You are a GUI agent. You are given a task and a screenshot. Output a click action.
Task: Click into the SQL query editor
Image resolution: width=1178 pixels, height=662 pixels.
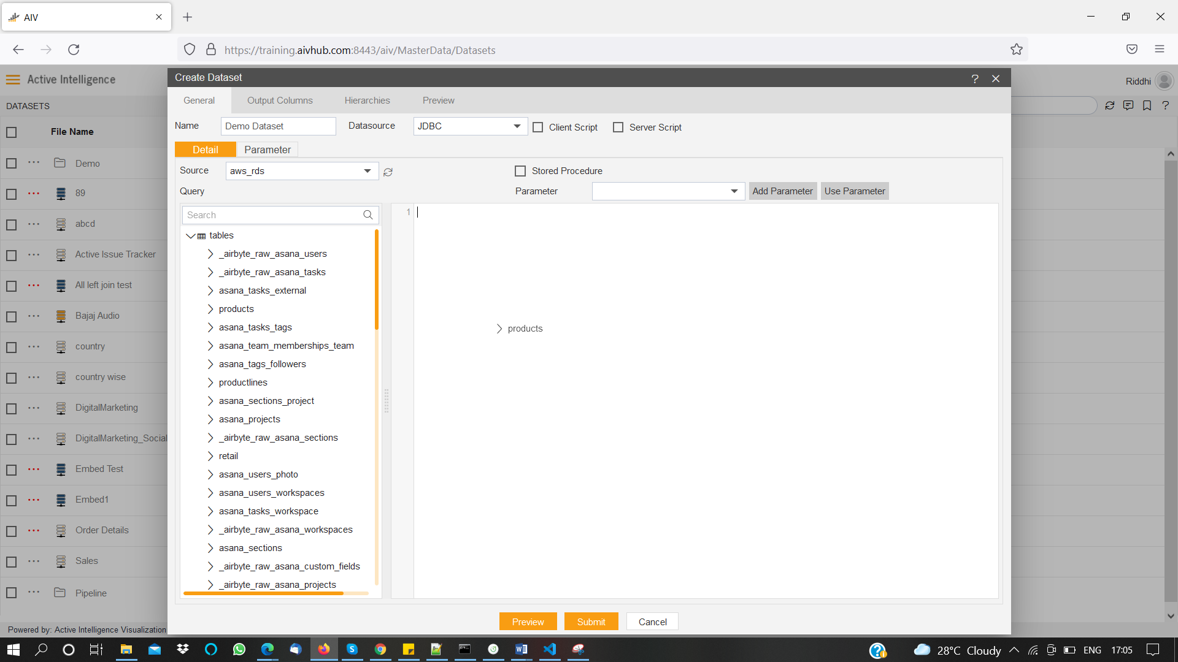coord(706,401)
